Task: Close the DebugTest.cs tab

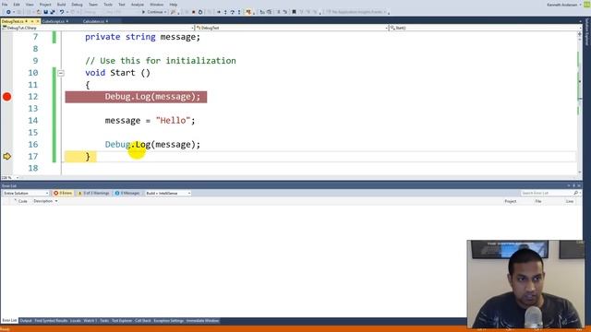Action: click(38, 21)
